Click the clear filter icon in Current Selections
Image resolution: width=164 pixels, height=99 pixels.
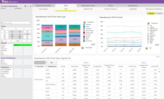click(31, 6)
